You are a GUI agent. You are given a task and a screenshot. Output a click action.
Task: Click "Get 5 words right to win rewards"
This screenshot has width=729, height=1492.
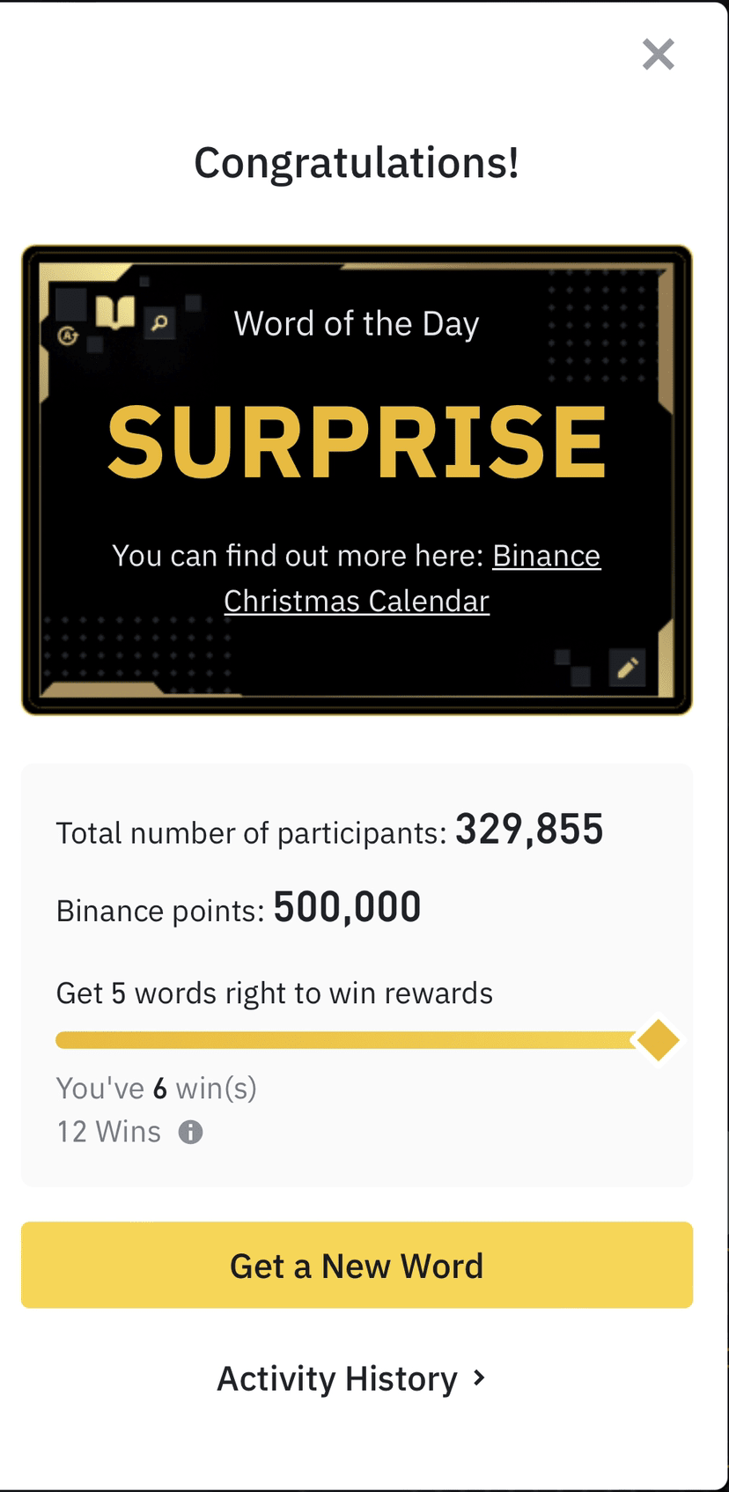pyautogui.click(x=274, y=993)
